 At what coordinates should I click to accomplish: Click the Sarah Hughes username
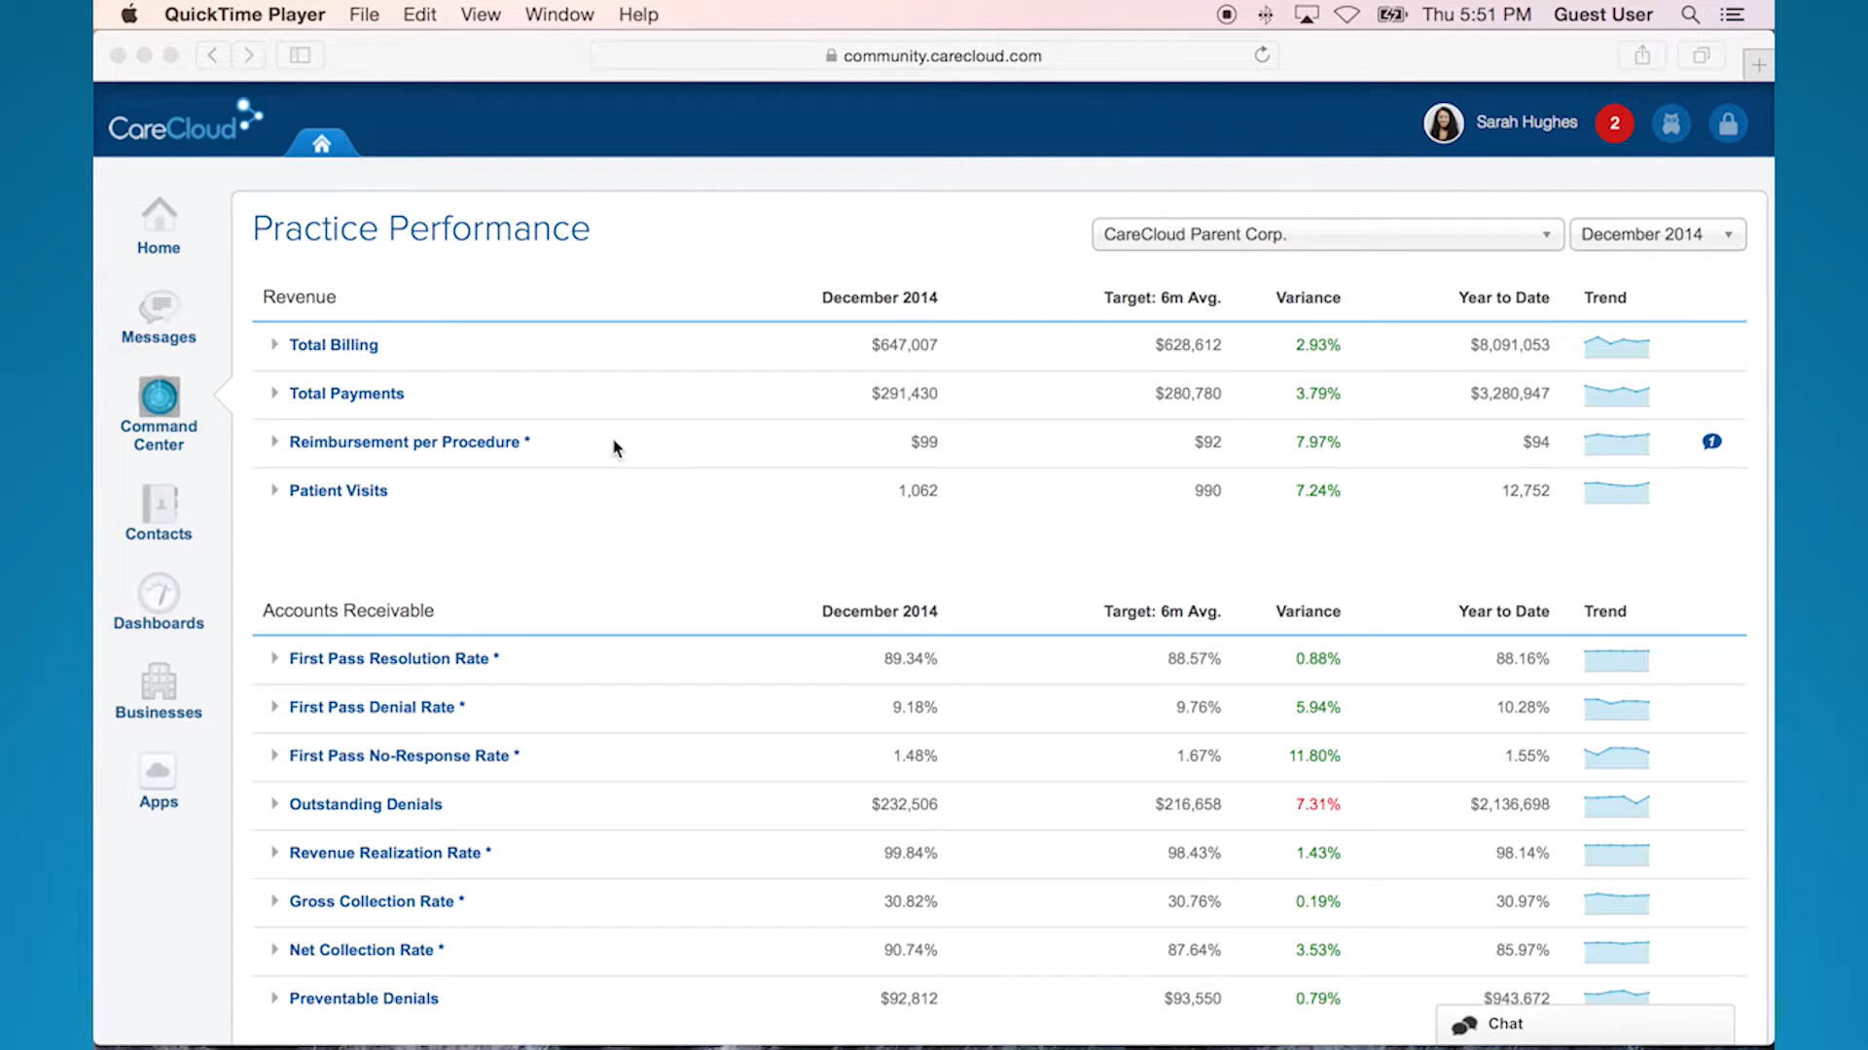1527,122
